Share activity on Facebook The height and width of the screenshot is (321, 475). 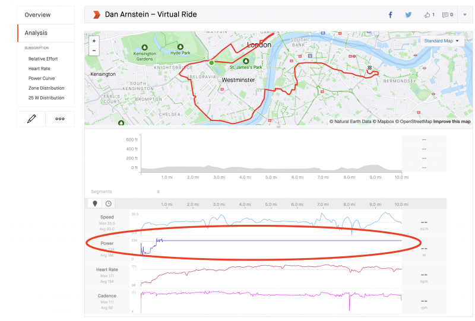[390, 14]
